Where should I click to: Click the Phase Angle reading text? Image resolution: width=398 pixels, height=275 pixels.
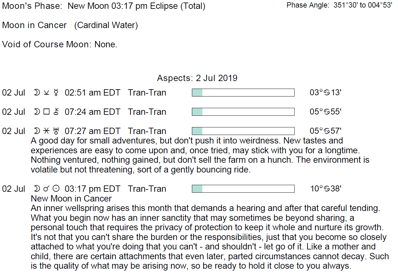339,5
